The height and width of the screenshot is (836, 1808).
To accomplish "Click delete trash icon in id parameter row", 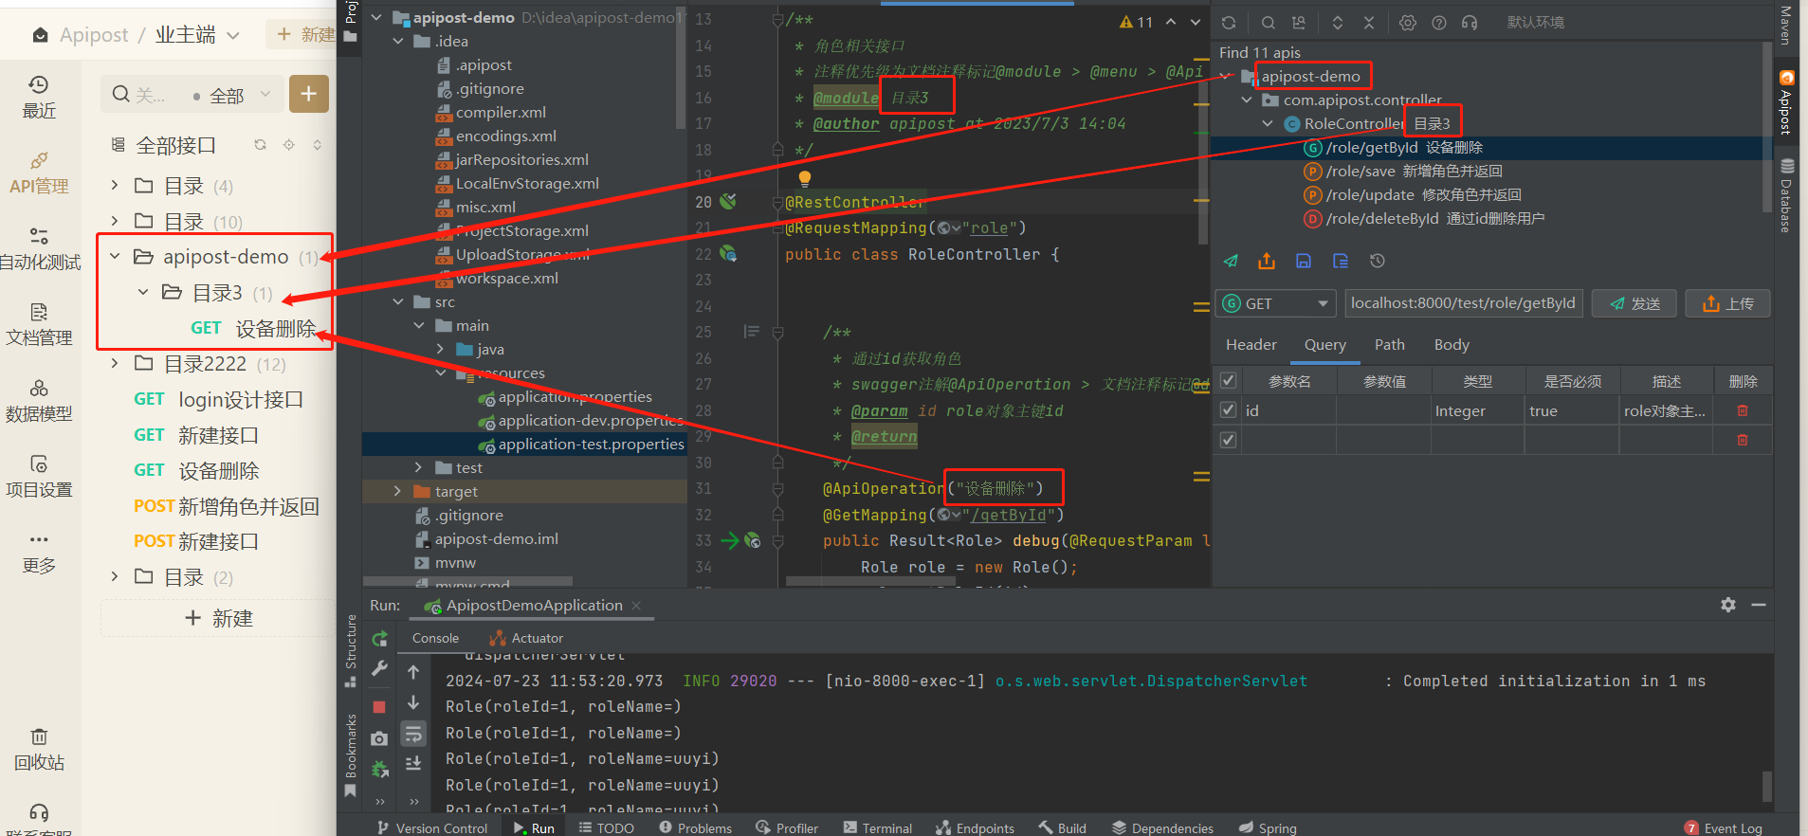I will point(1743,410).
